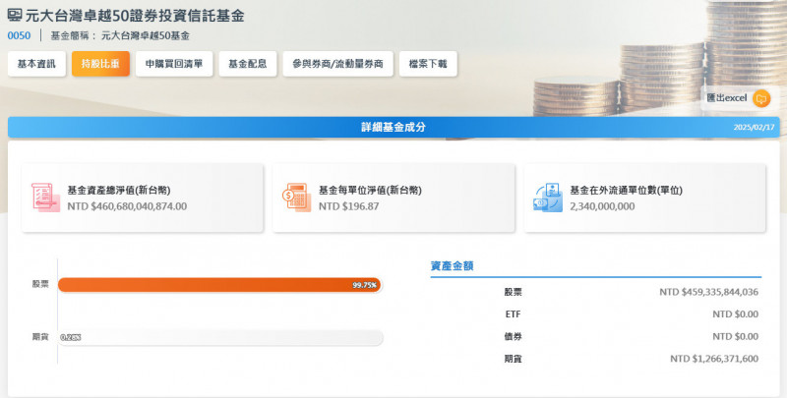Click the ETF row label
The width and height of the screenshot is (787, 398).
pos(513,314)
